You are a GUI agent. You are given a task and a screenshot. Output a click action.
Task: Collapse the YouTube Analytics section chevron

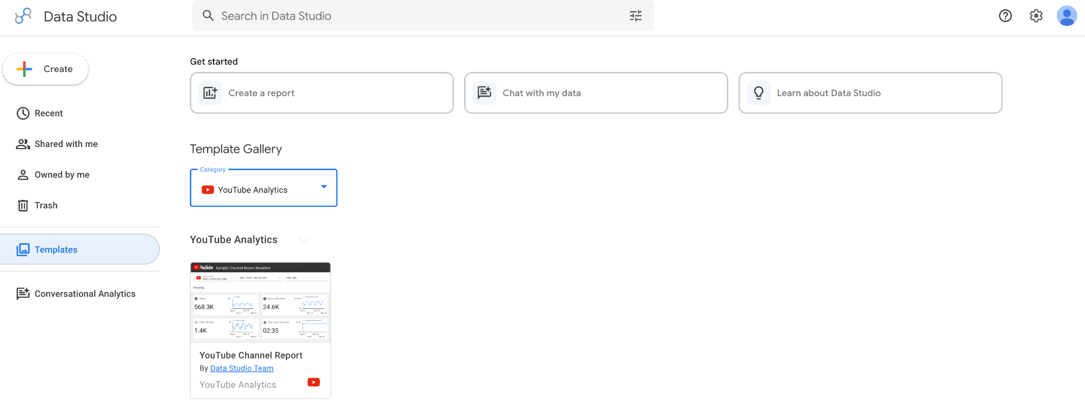click(304, 240)
